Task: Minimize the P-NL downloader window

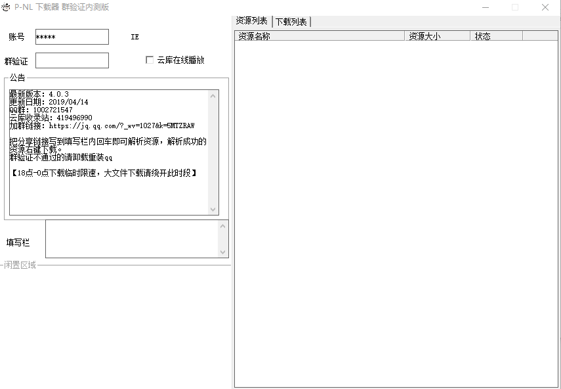Action: click(486, 7)
